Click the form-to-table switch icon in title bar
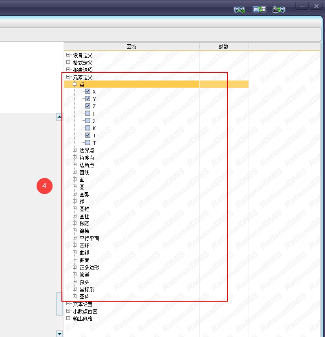The image size is (325, 337). [x=260, y=9]
